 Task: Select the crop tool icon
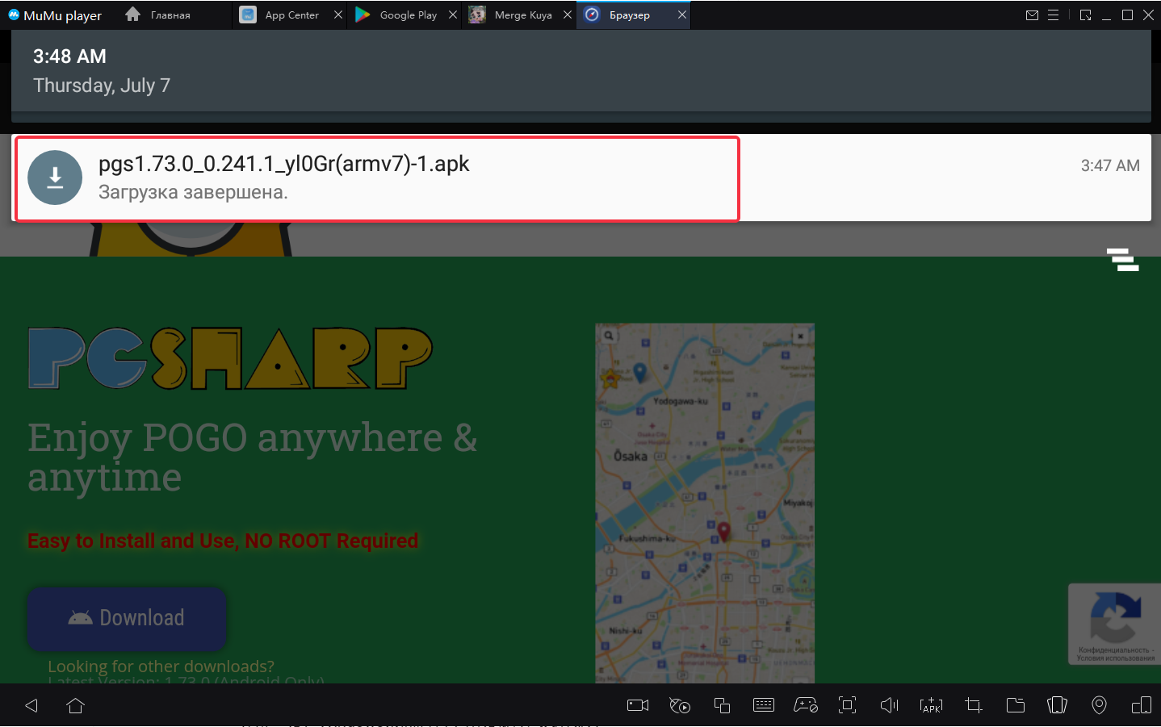pyautogui.click(x=974, y=705)
